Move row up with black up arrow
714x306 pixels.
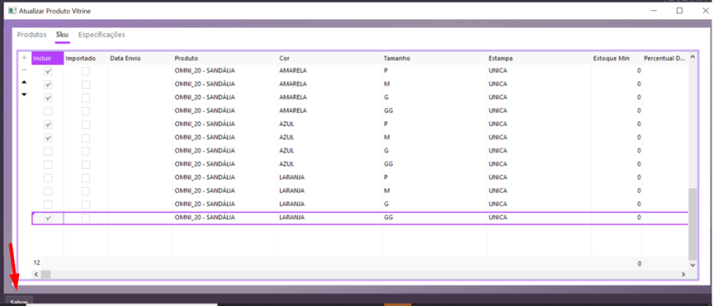point(24,82)
